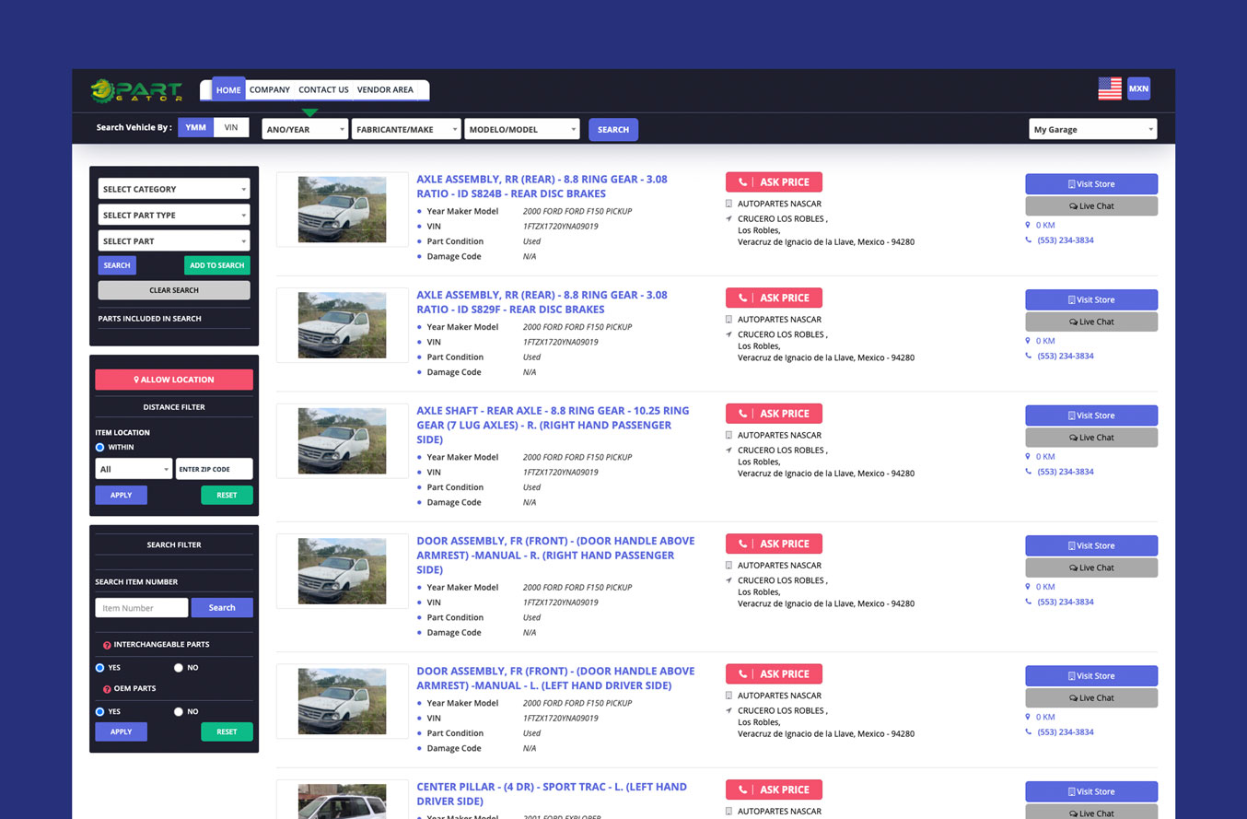Open the Home tab
Image resolution: width=1247 pixels, height=819 pixels.
(228, 89)
